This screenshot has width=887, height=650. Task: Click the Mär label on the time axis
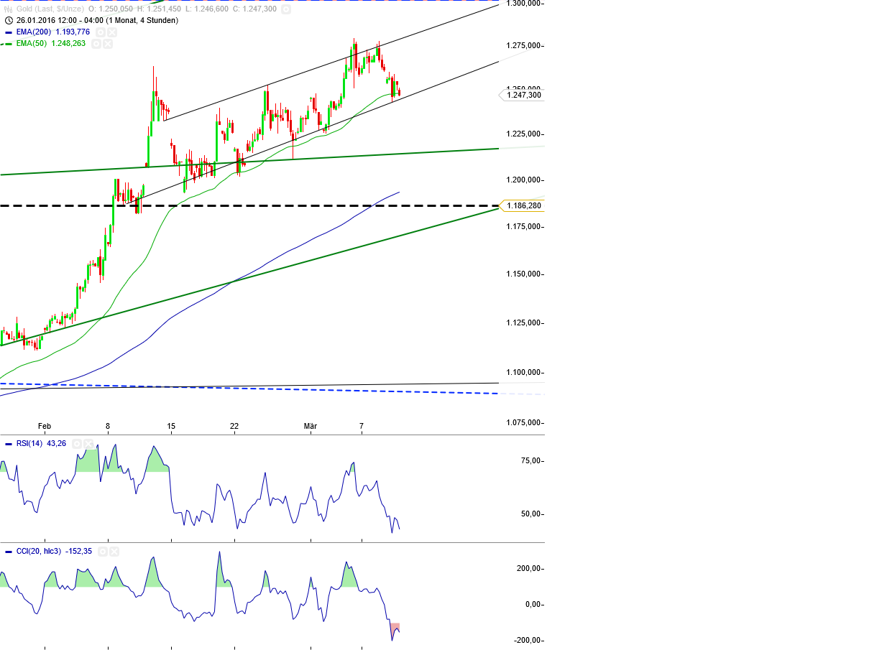point(311,426)
